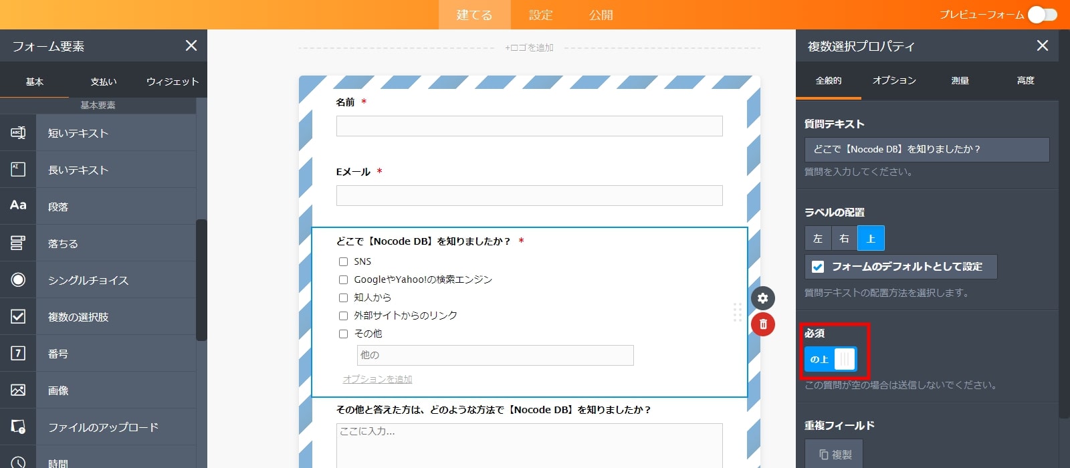Delete the field using red trash icon
The height and width of the screenshot is (468, 1070).
point(762,324)
